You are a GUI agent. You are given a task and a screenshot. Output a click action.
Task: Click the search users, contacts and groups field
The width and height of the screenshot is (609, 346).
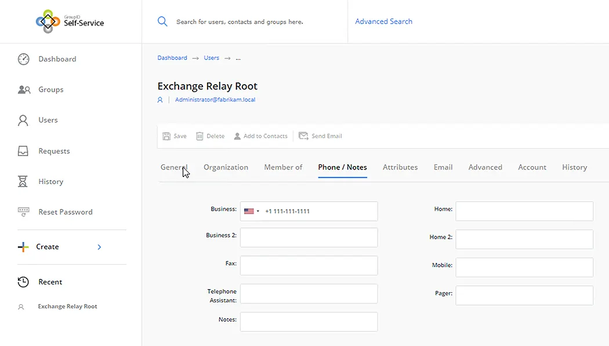pyautogui.click(x=240, y=22)
